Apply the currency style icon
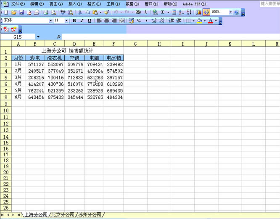This screenshot has height=219, width=280. coord(131,21)
